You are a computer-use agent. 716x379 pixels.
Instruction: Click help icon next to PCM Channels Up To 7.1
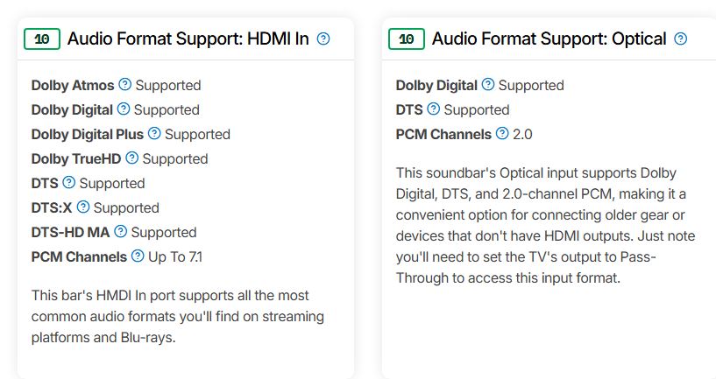point(138,256)
